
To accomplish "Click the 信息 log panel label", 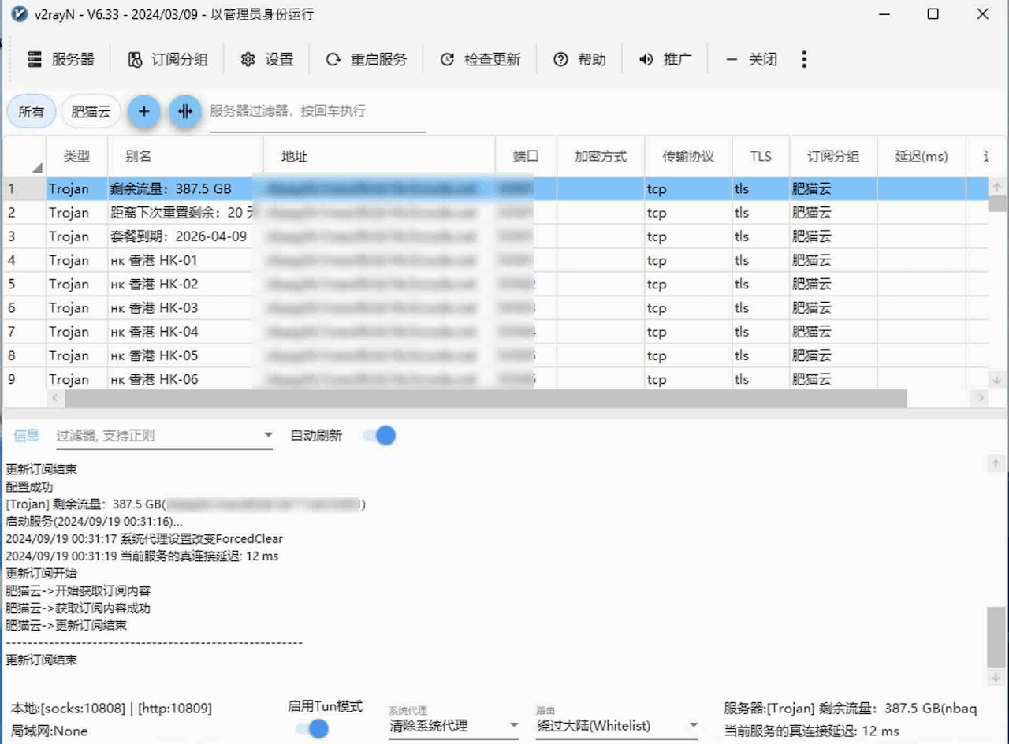I will click(x=26, y=435).
